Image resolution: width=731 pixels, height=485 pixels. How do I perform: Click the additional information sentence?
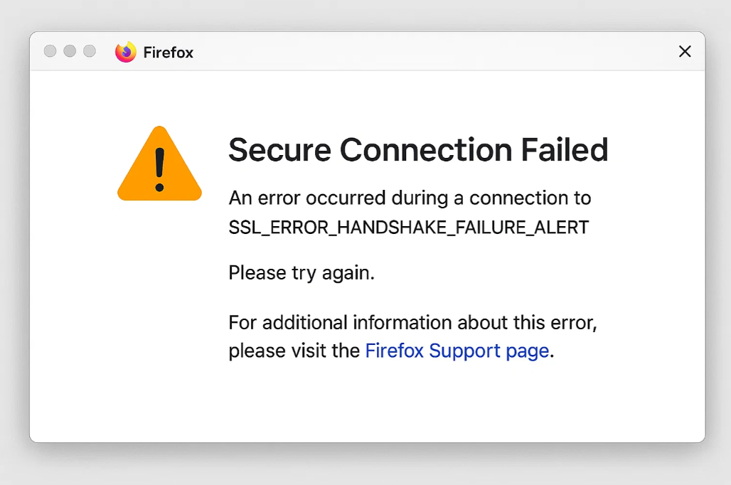click(x=412, y=322)
